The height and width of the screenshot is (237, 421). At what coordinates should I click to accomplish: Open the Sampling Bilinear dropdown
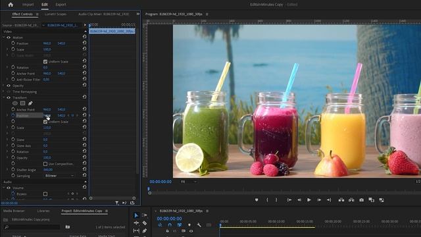click(x=59, y=176)
